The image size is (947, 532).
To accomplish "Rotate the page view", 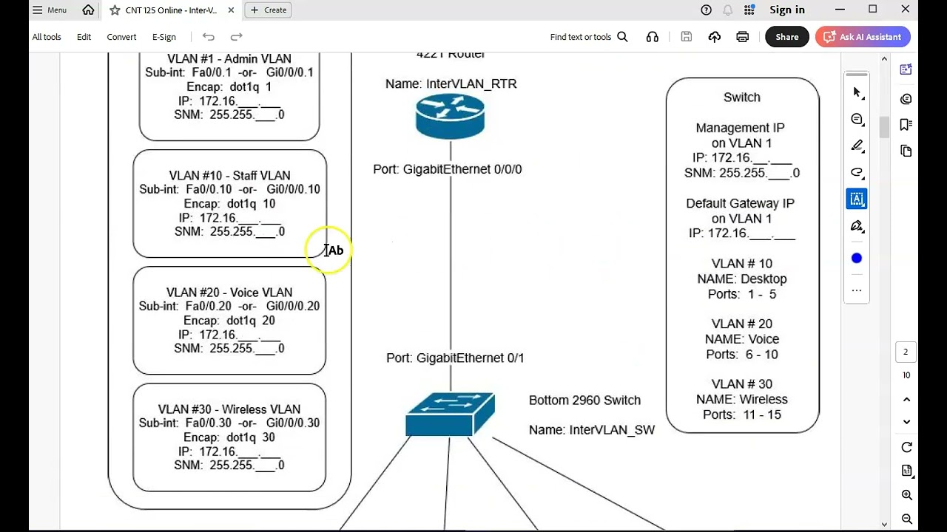I will (906, 448).
